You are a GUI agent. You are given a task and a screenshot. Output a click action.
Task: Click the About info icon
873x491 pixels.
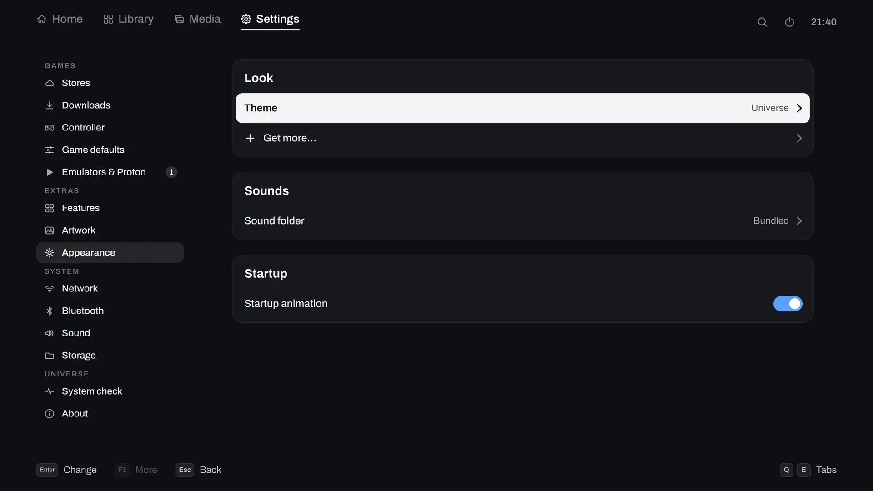click(x=50, y=414)
